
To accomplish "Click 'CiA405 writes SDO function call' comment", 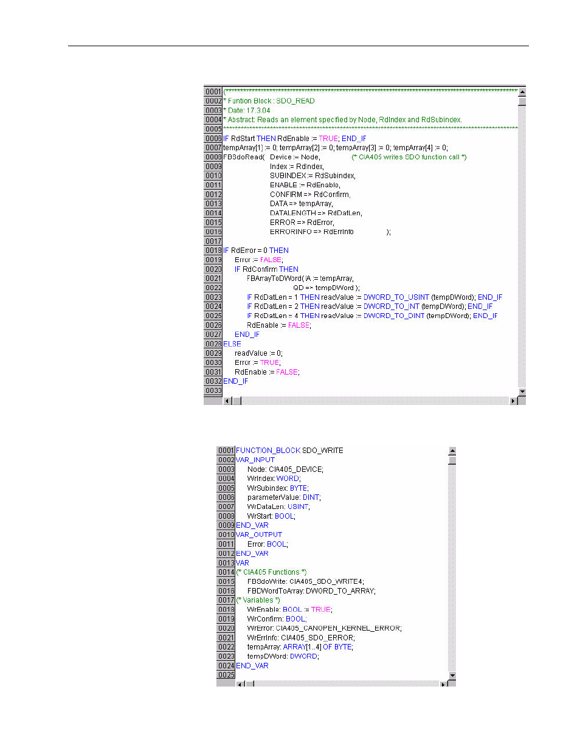I will click(409, 157).
